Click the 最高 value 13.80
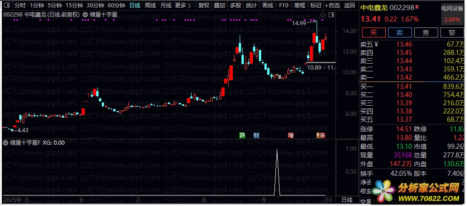The image size is (467, 206). 404,138
